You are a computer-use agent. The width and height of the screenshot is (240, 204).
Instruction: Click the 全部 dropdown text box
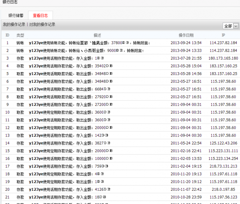click(x=228, y=26)
